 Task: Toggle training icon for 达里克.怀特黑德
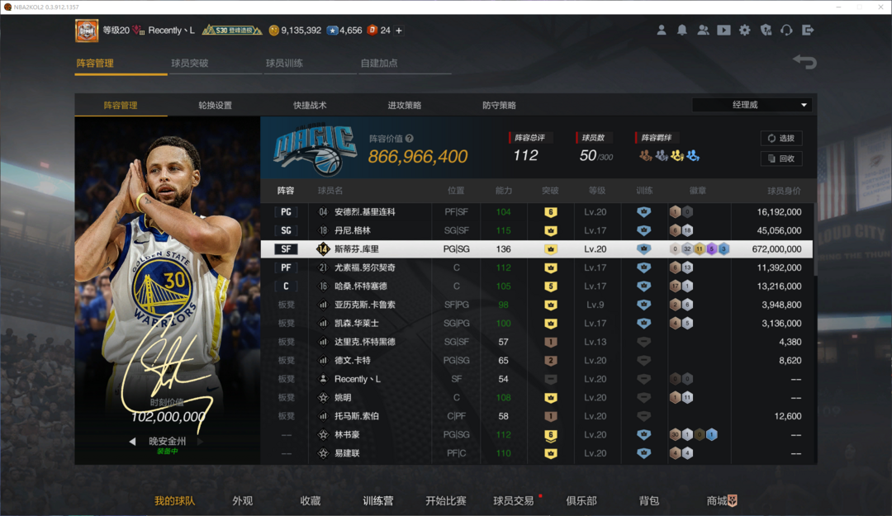(643, 342)
